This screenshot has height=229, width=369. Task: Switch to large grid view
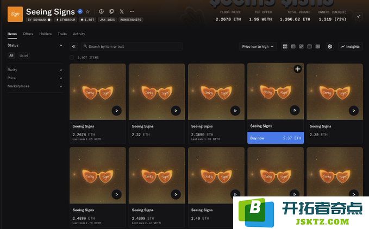(285, 47)
